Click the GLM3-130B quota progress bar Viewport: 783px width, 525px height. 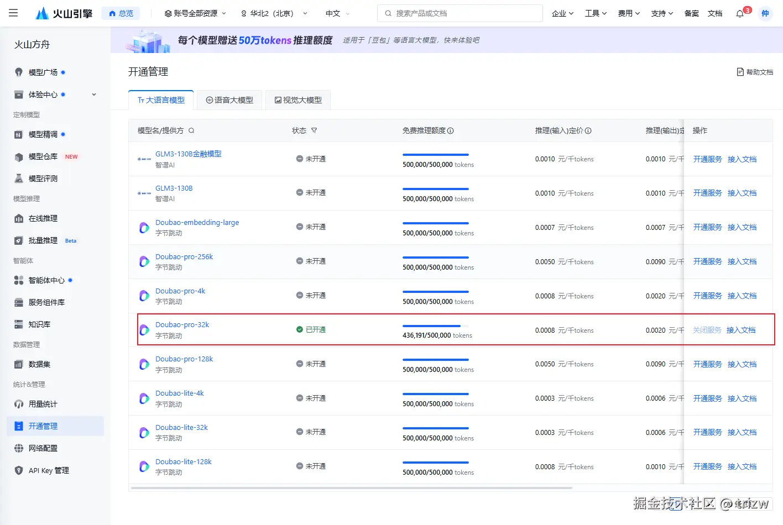click(436, 189)
